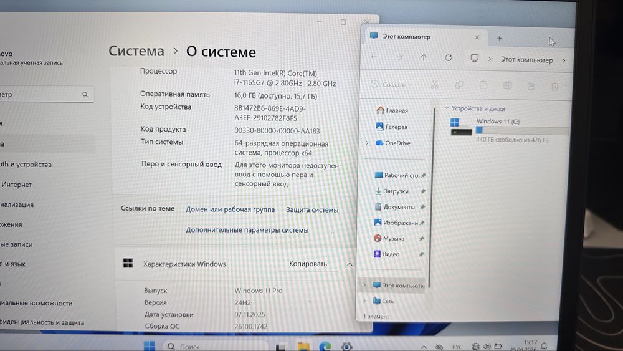Launch Microsoft Edge from taskbar
The width and height of the screenshot is (623, 351).
click(325, 346)
